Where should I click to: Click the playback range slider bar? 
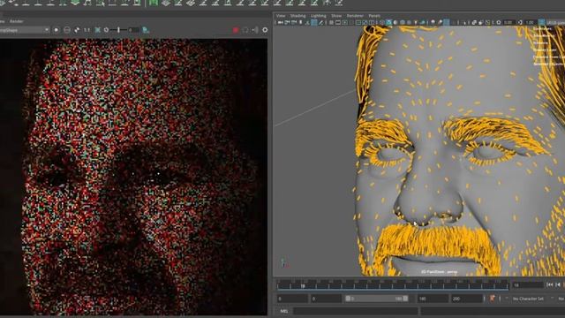point(377,299)
